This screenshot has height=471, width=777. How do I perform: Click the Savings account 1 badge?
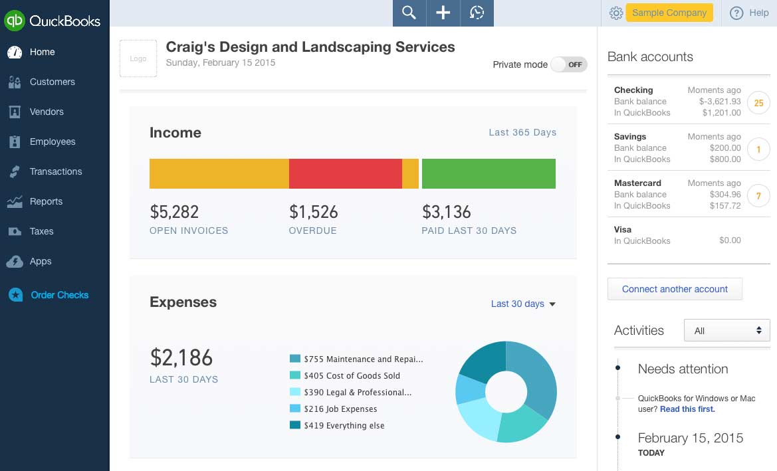coord(758,149)
